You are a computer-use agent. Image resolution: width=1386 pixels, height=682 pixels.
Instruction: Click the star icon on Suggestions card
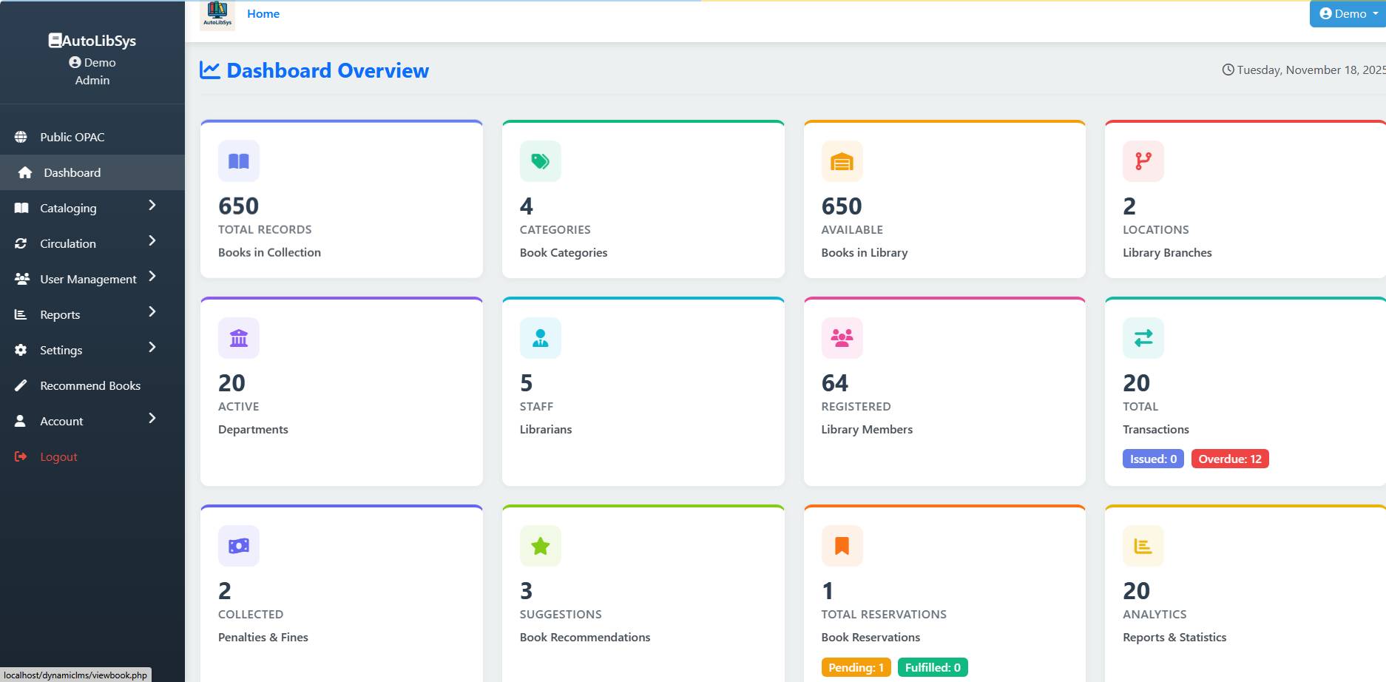(540, 546)
